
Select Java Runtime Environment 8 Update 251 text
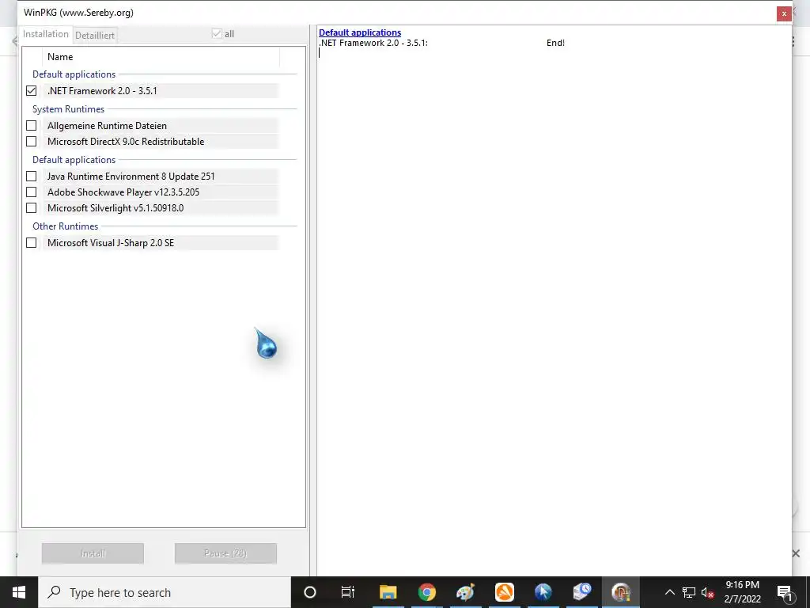pos(131,177)
